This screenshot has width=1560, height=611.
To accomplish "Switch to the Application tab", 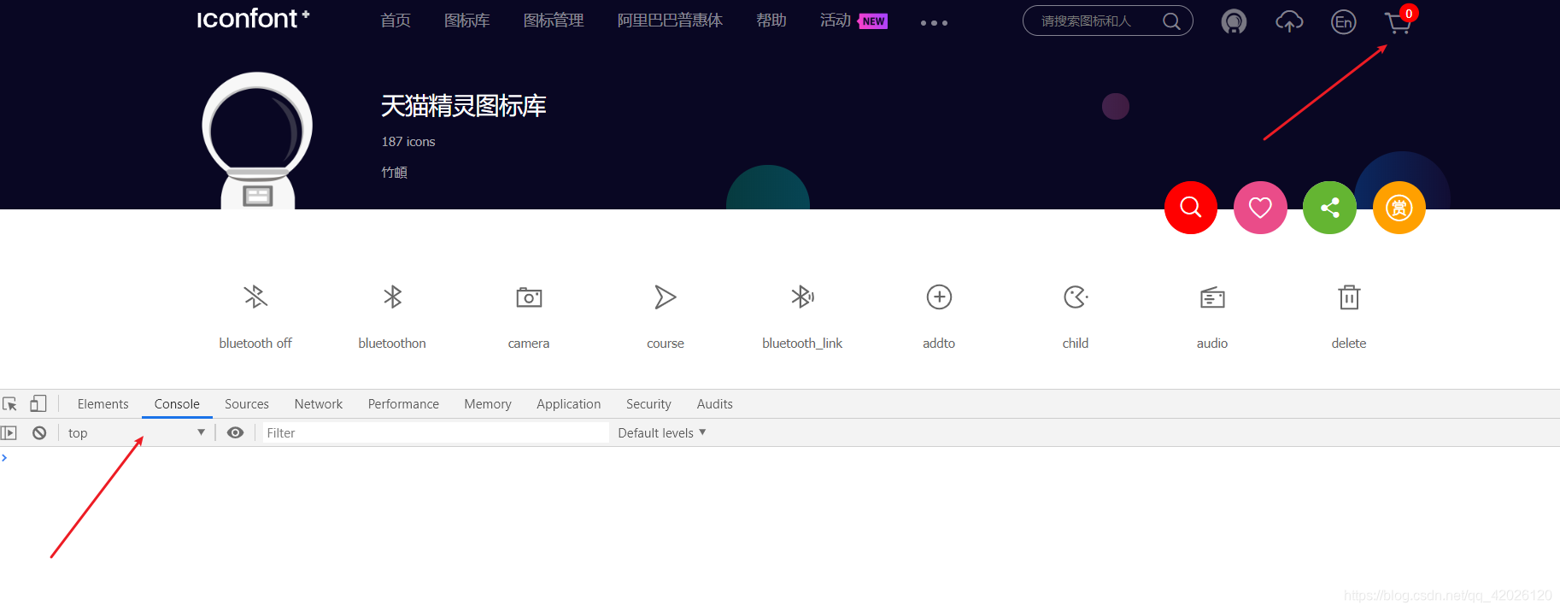I will [x=569, y=404].
